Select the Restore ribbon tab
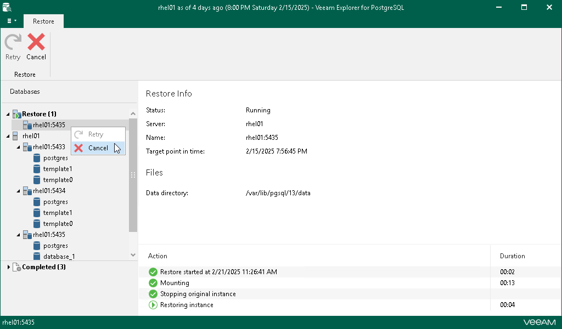Screen dimensions: 562x329 point(43,21)
